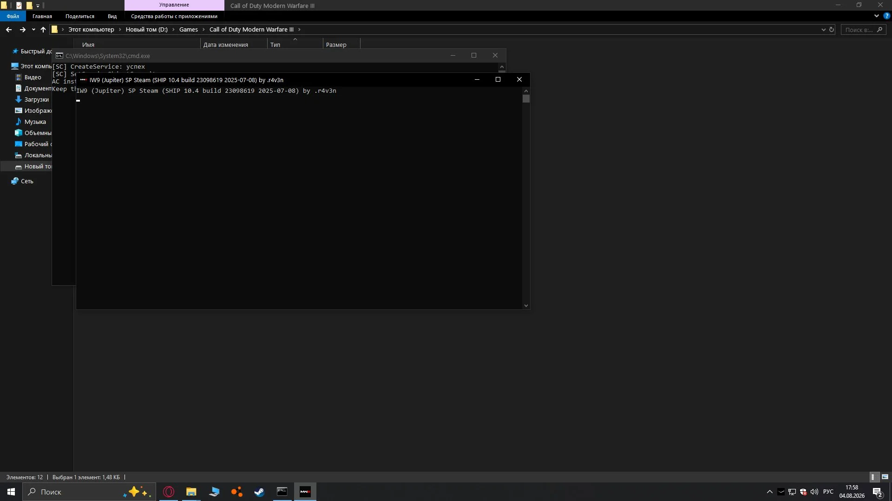892x501 pixels.
Task: Open File Explorer from taskbar
Action: point(191,492)
